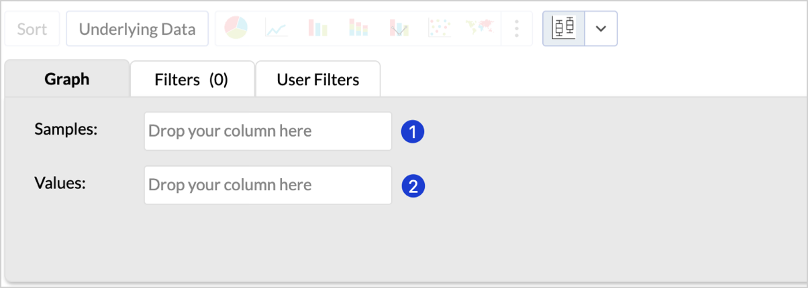808x288 pixels.
Task: Choose the line chart icon
Action: click(x=276, y=28)
